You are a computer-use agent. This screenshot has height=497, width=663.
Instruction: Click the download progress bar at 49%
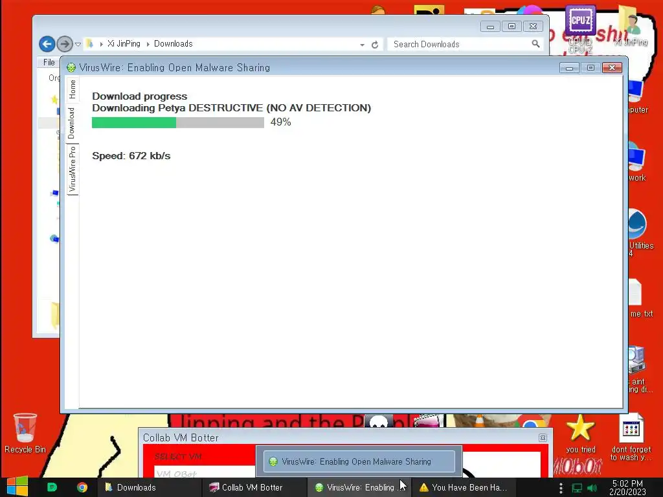point(177,122)
